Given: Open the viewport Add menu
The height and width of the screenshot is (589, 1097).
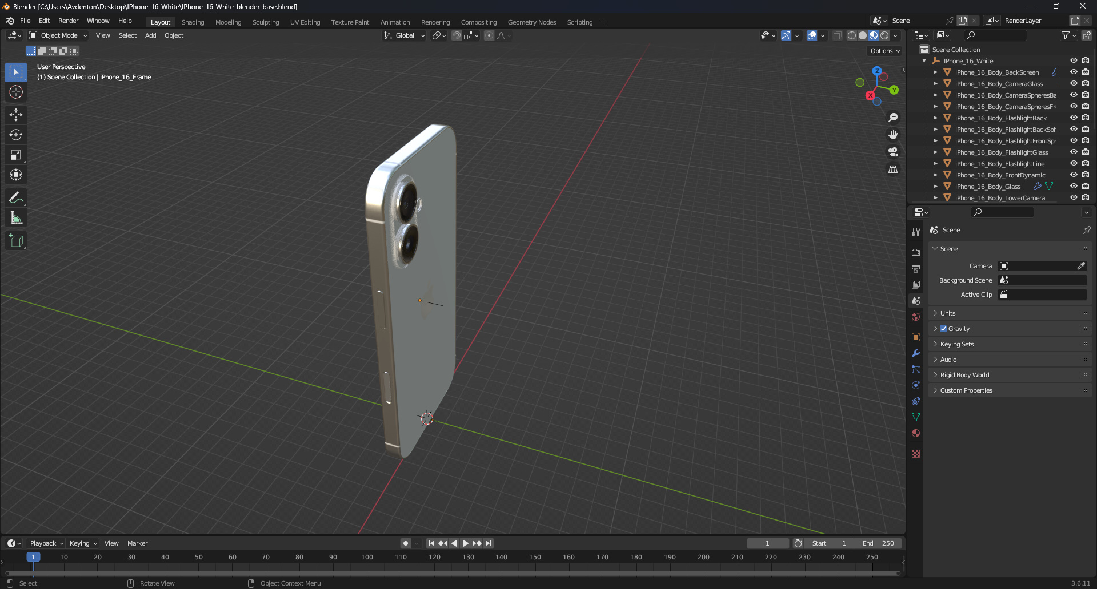Looking at the screenshot, I should [x=150, y=35].
